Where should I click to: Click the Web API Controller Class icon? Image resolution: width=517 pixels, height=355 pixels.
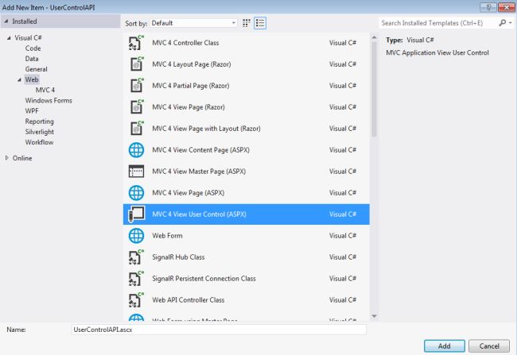pos(136,300)
